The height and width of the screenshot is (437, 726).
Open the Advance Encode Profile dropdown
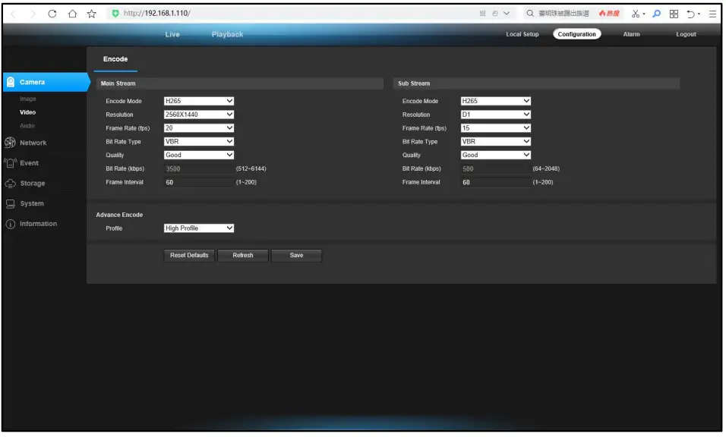click(x=199, y=228)
